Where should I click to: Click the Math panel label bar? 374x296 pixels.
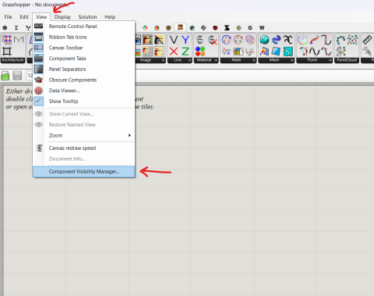236,60
